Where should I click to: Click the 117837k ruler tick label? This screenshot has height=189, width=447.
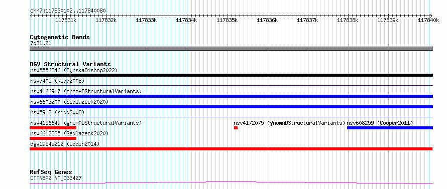[307, 20]
